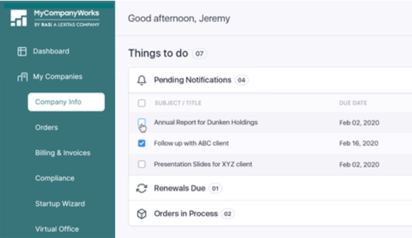Click the Feb 16, 2020 due date
The image size is (412, 238).
coord(359,143)
